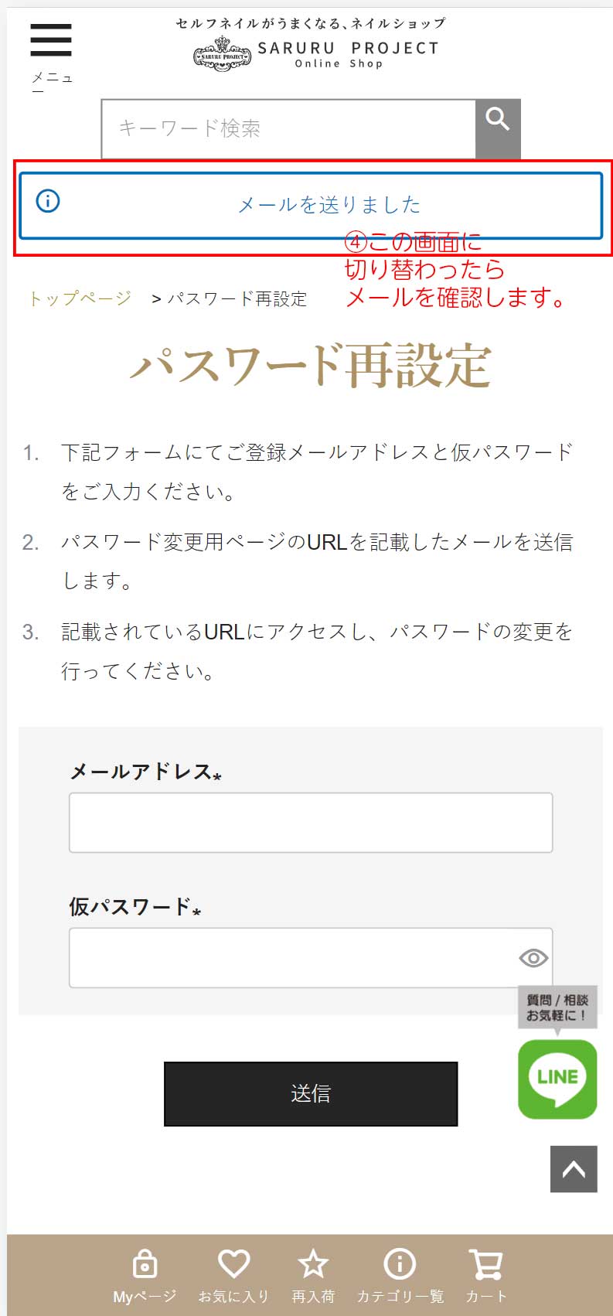Toggle visibility of the 仮パスワード field
The image size is (613, 1316).
click(533, 958)
